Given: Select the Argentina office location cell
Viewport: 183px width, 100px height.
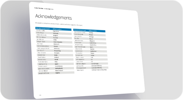Looking at the screenshot, I should [x=56, y=31].
